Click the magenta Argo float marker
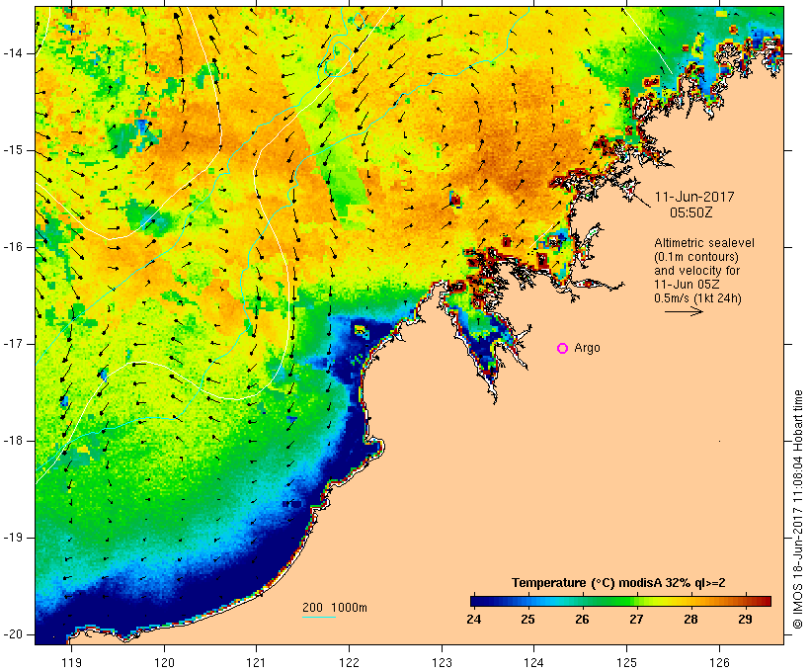The height and width of the screenshot is (672, 810). [563, 349]
